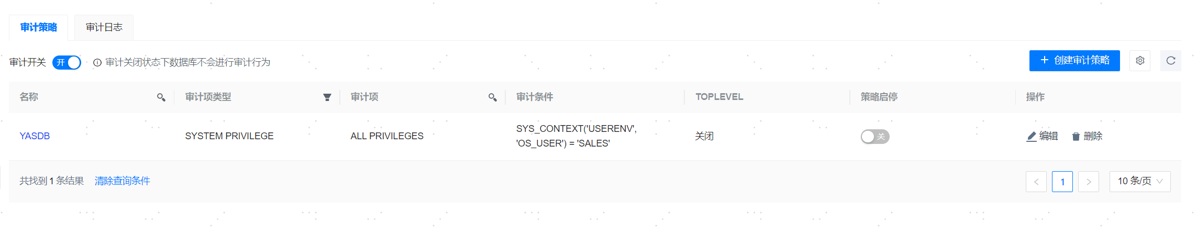Switch to the 审计日志 tab
This screenshot has width=1197, height=246.
[x=104, y=27]
